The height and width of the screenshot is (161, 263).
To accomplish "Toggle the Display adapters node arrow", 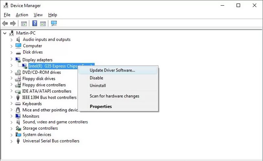I will (x=12, y=59).
